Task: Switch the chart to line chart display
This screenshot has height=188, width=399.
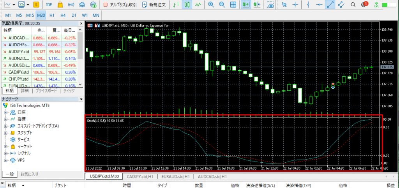Action: [198, 5]
